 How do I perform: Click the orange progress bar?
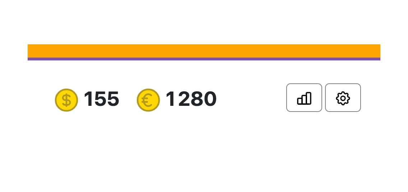(x=204, y=51)
